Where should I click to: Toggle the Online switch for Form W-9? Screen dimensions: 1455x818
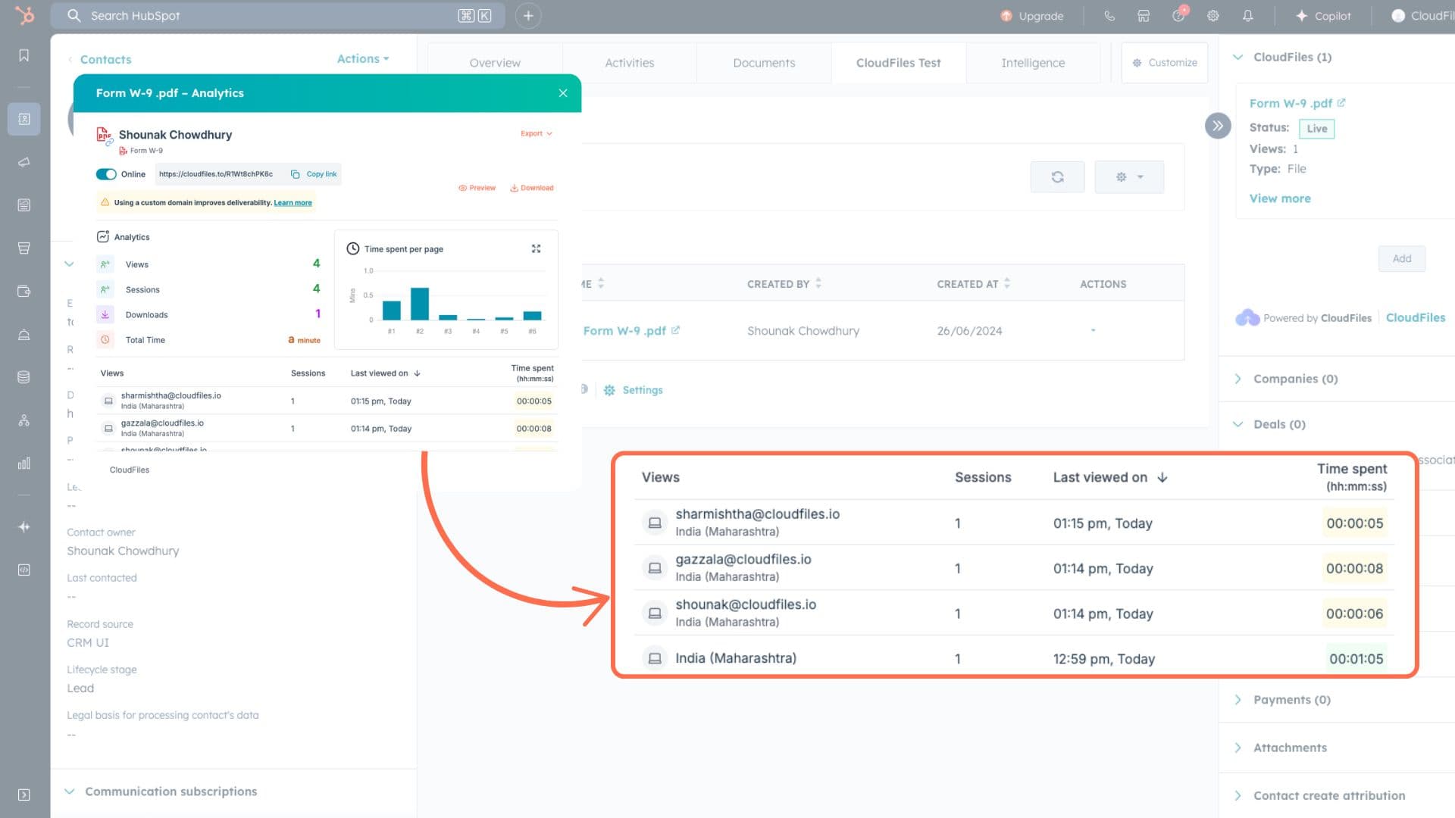click(x=107, y=173)
